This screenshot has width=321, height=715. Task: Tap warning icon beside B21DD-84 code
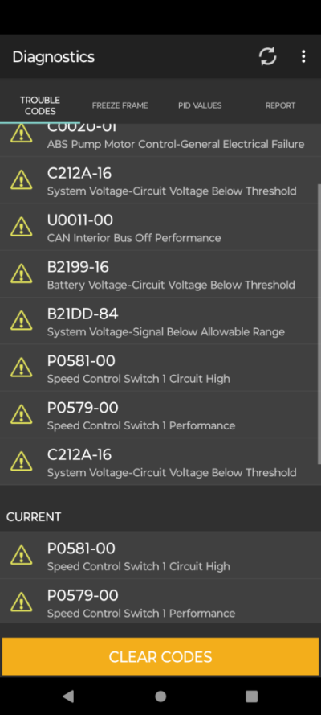click(22, 321)
